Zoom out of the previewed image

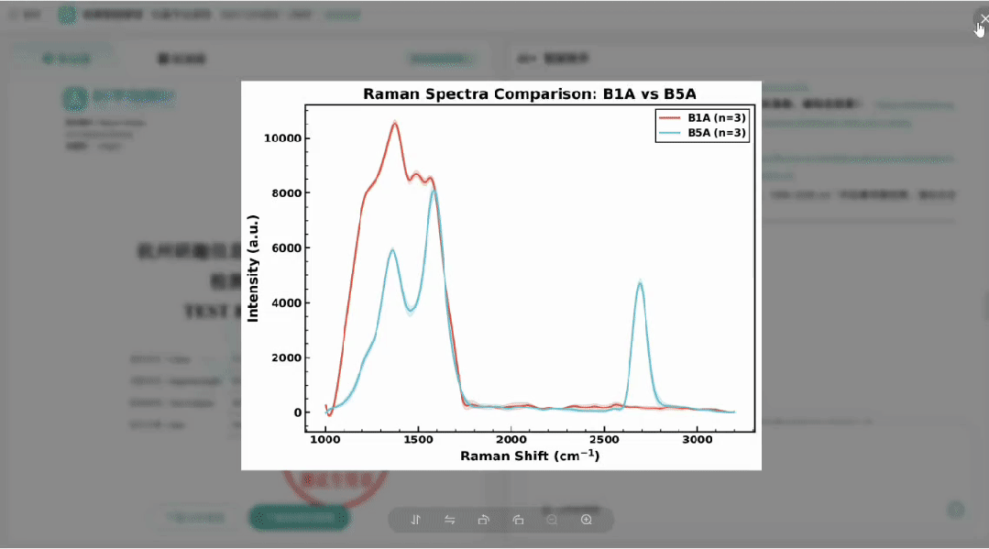[x=552, y=520]
